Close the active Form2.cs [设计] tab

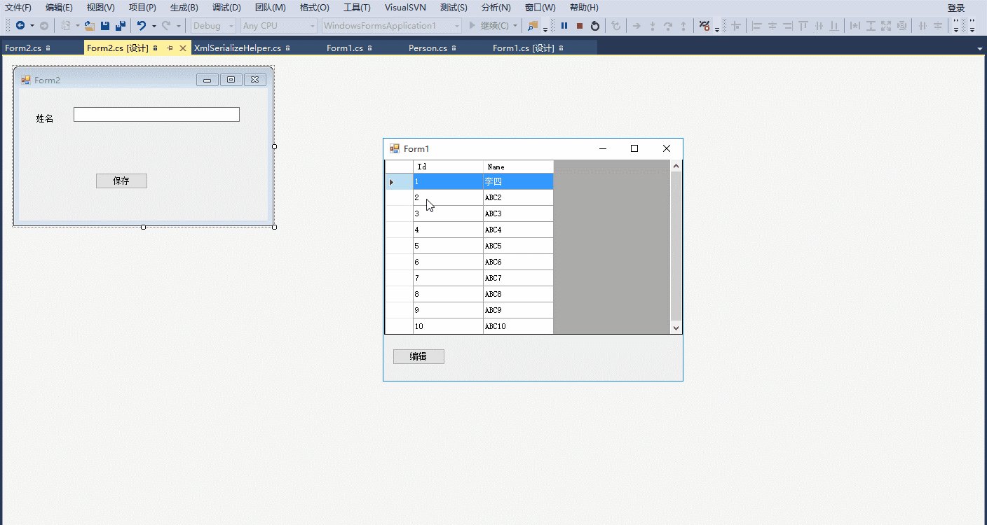coord(183,48)
